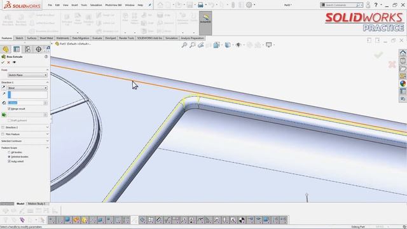
Task: Toggle the Merge result checkbox
Action: [10, 109]
